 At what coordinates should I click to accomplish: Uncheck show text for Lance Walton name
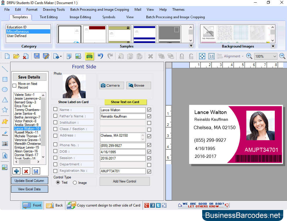(149, 110)
